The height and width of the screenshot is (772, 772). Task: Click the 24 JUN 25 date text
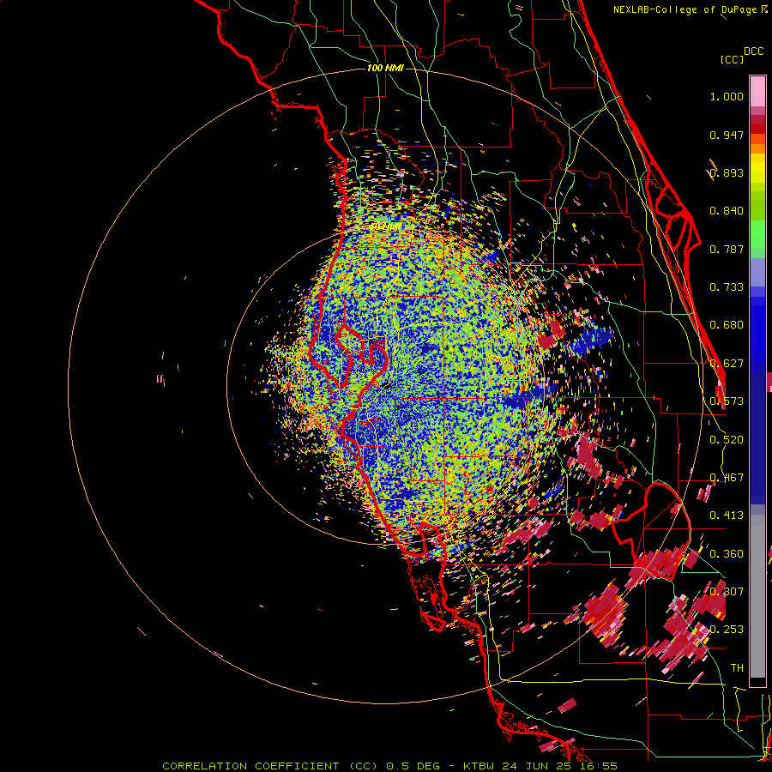pyautogui.click(x=536, y=766)
